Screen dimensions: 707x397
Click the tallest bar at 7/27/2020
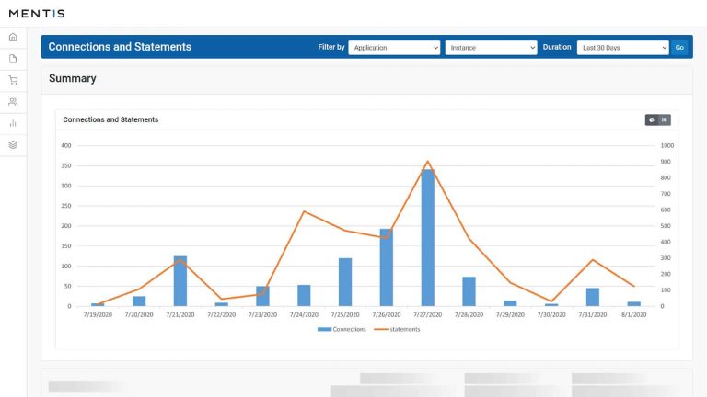(x=427, y=237)
